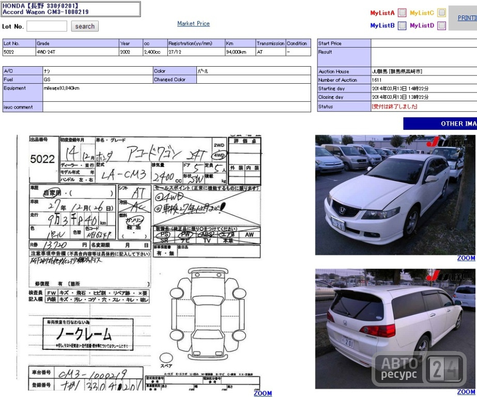Click the Number of Auction value 1611
The width and height of the screenshot is (477, 397).
click(377, 80)
